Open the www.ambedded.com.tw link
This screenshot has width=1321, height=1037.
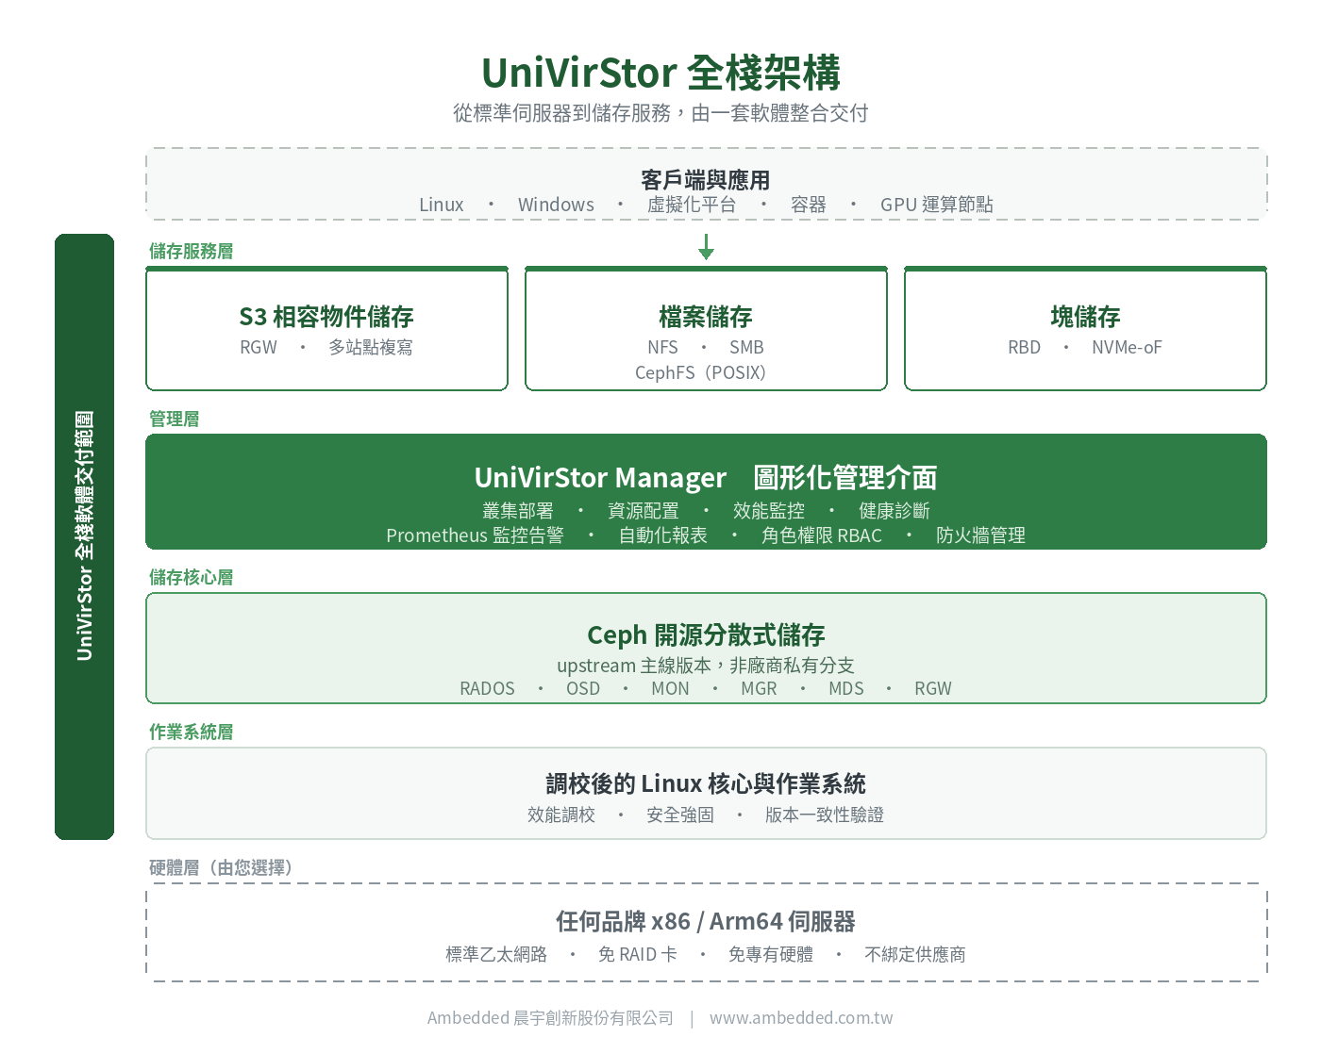(801, 1018)
